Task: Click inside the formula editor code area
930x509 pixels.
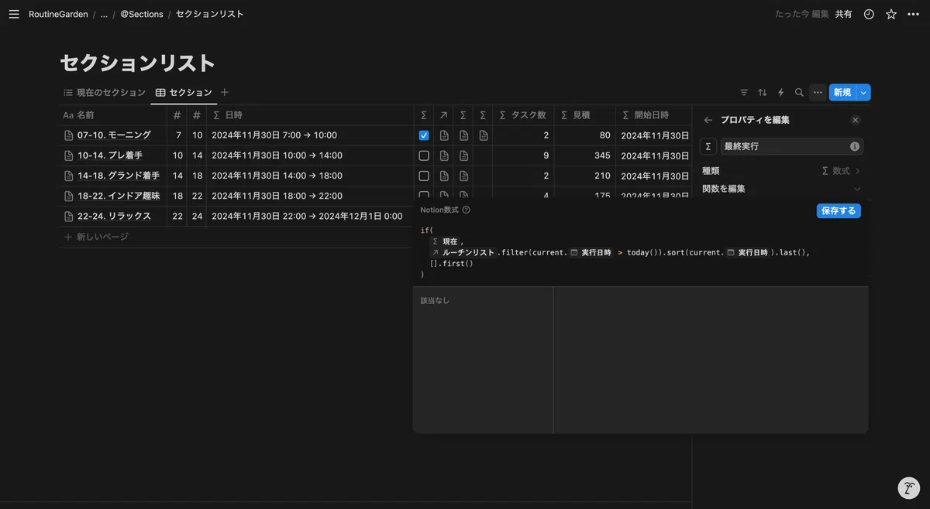Action: click(x=640, y=252)
